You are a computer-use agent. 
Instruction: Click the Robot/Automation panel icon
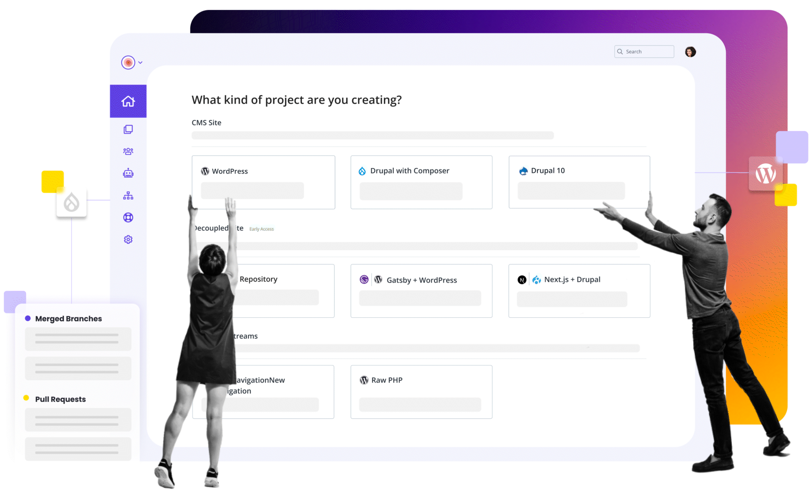pyautogui.click(x=128, y=174)
